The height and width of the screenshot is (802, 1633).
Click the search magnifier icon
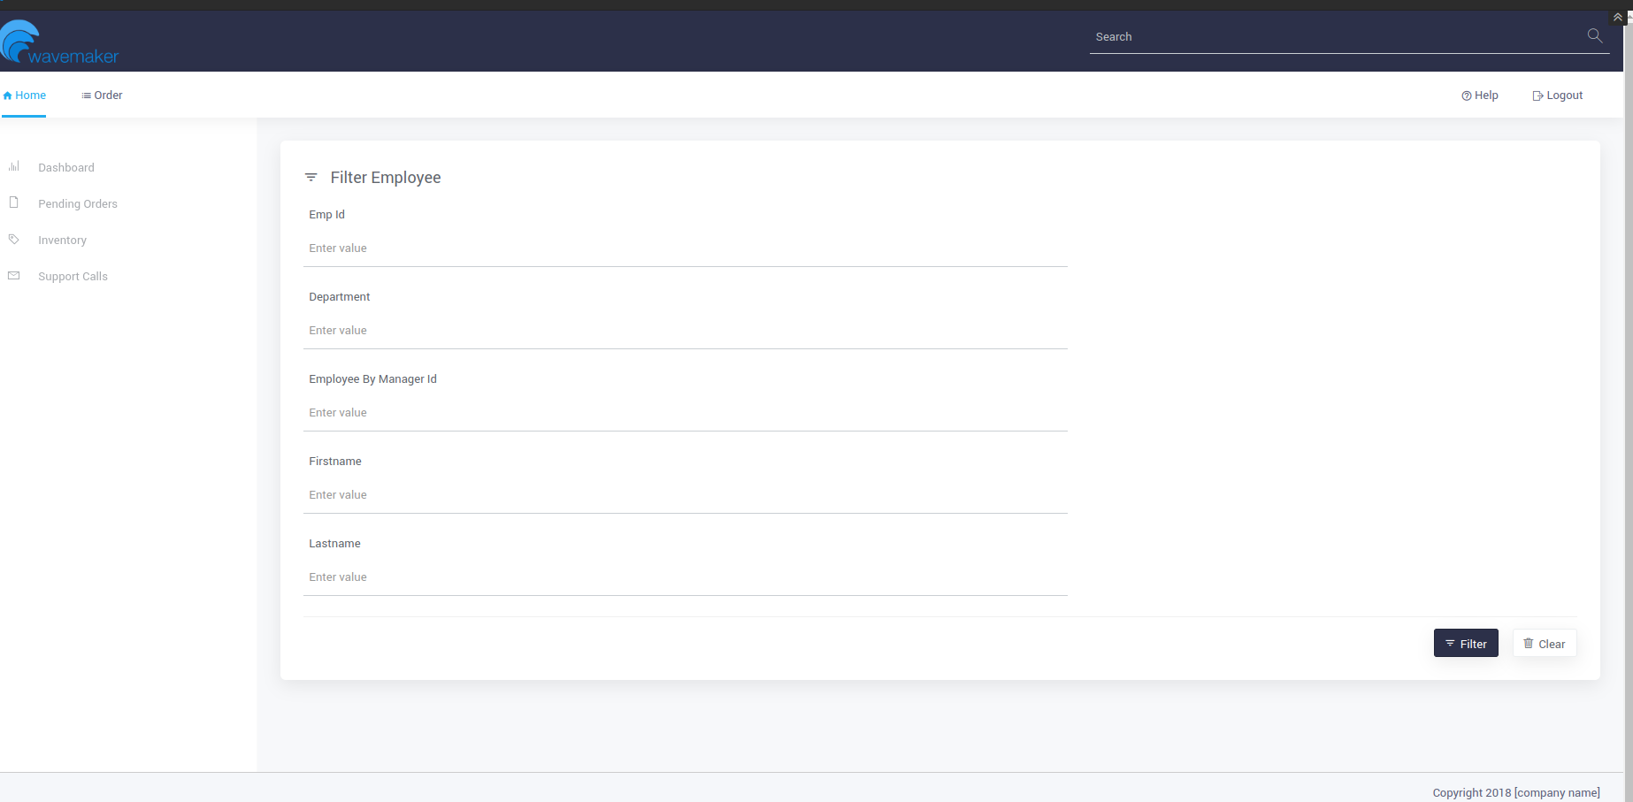click(1594, 36)
